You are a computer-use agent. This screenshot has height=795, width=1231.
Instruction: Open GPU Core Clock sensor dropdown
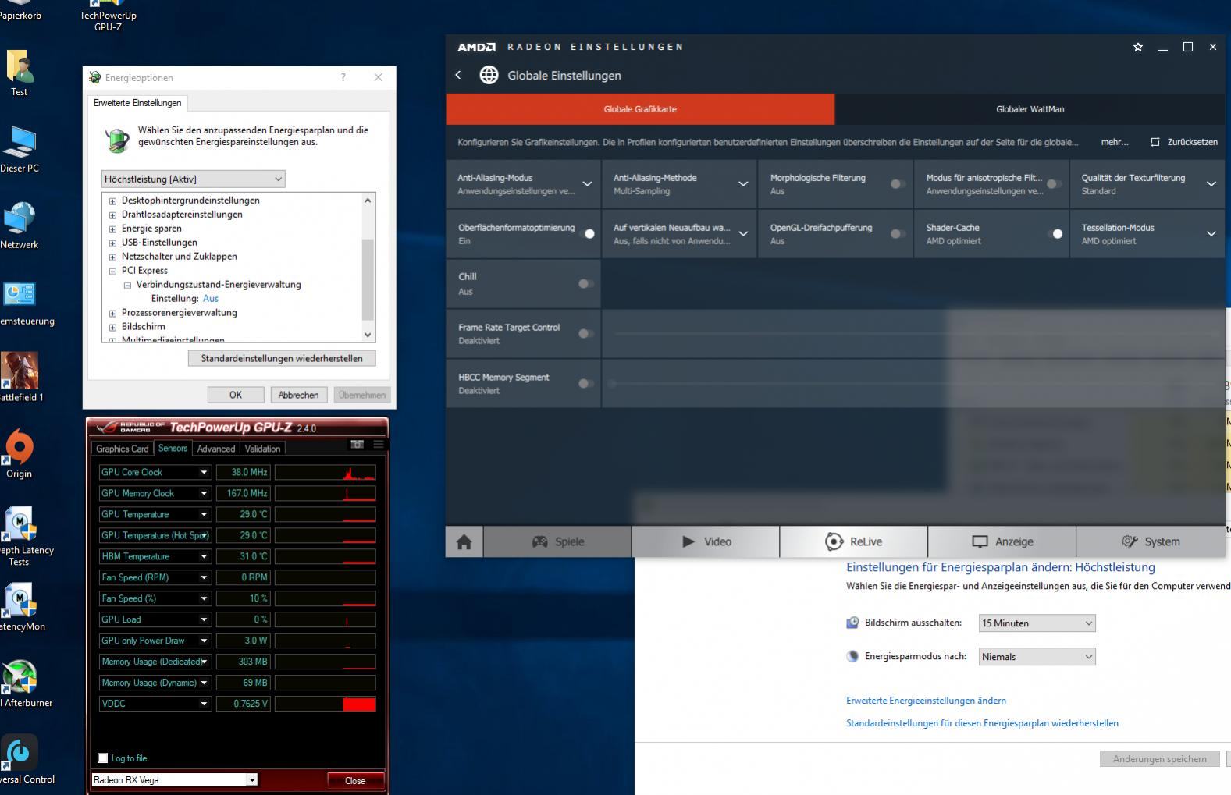click(x=204, y=472)
